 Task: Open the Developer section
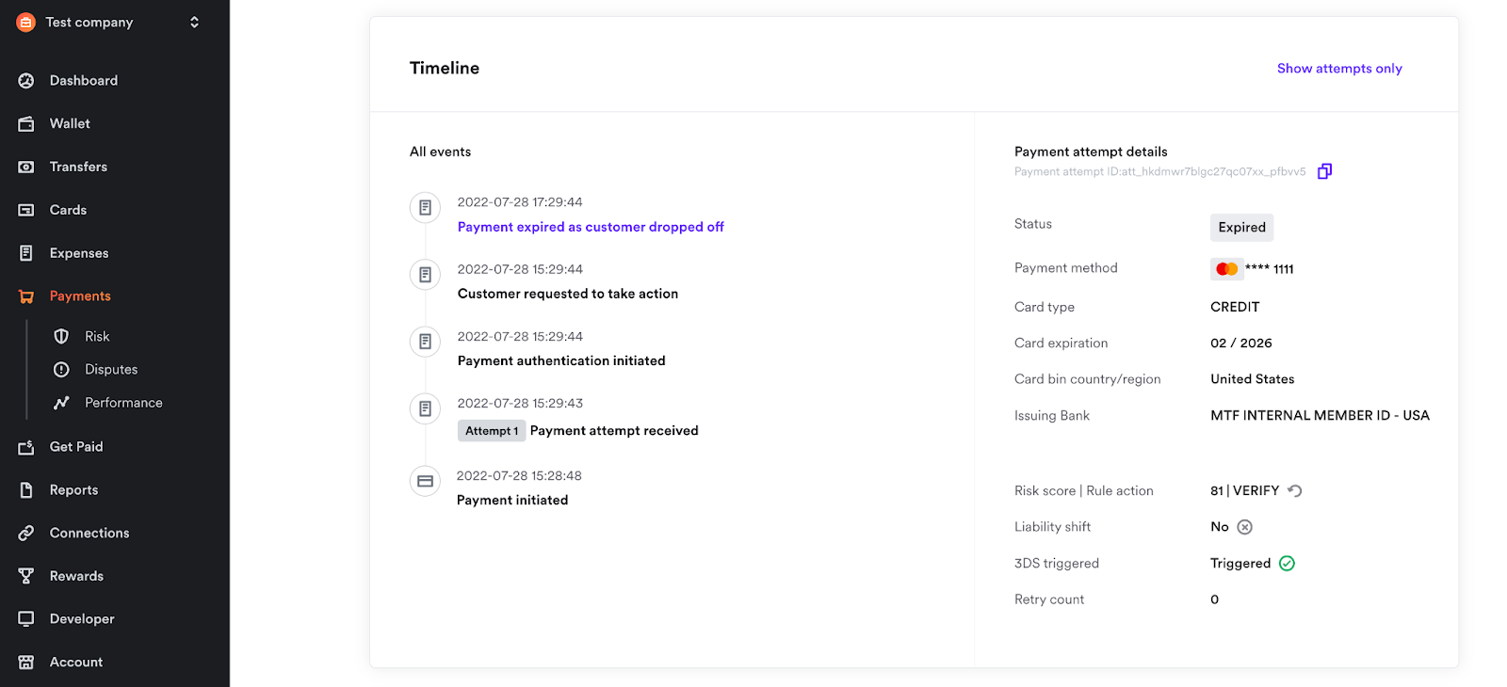[82, 619]
